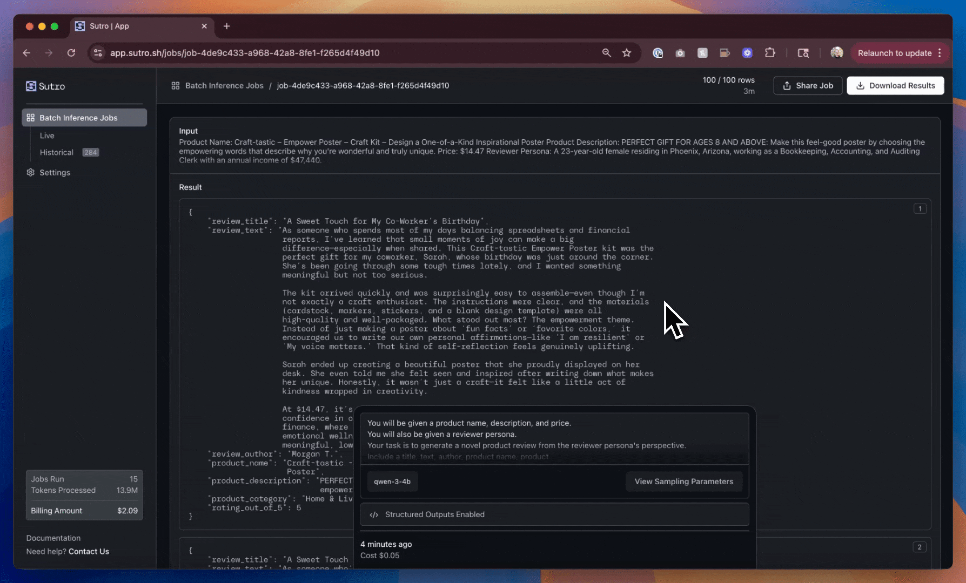The image size is (966, 583).
Task: Open the browser Extensions puzzle icon
Action: [x=770, y=53]
